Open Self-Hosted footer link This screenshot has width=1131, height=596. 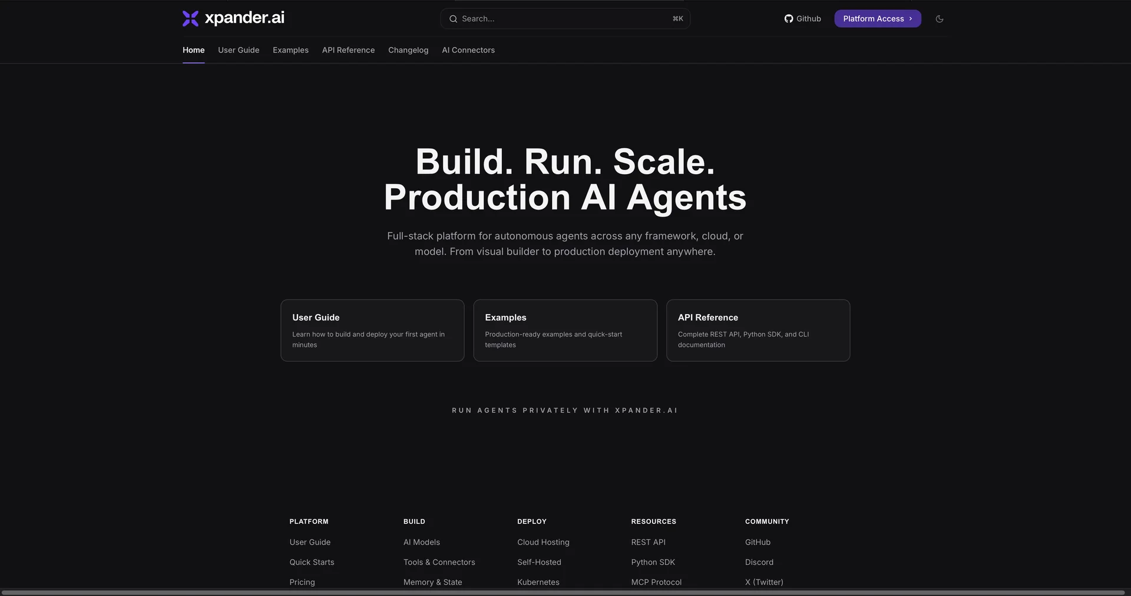[539, 562]
